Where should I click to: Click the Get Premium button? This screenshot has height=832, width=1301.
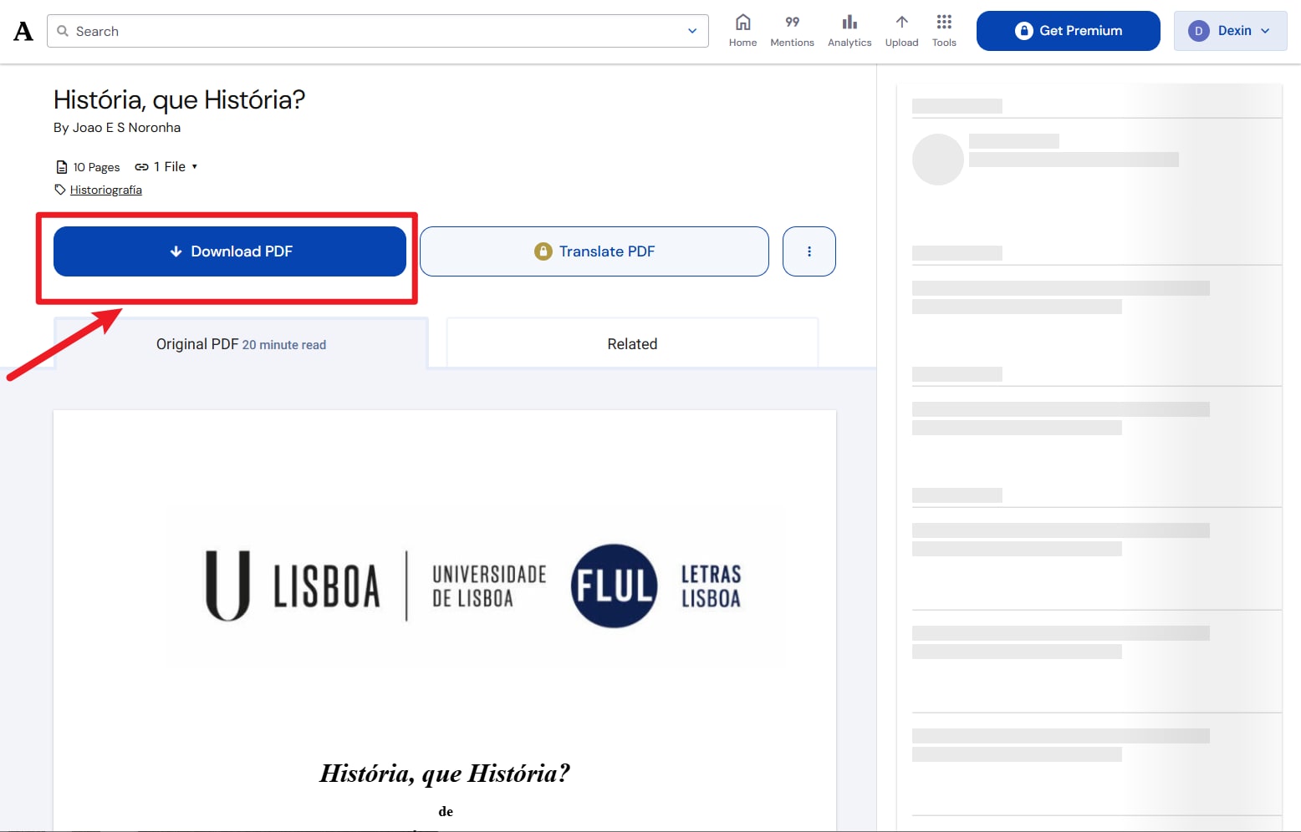1068,31
